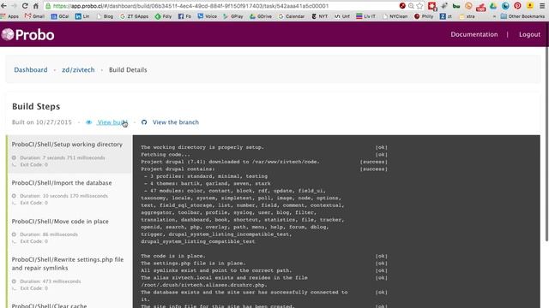
Task: Click 'Build Details' breadcrumb text
Action: (128, 70)
